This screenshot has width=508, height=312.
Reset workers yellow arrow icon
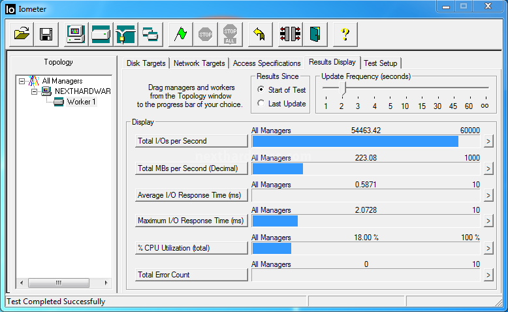coord(260,34)
